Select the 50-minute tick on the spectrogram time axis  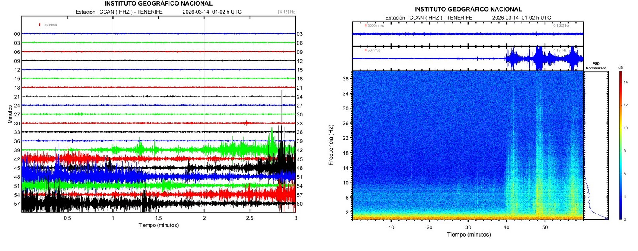click(545, 227)
